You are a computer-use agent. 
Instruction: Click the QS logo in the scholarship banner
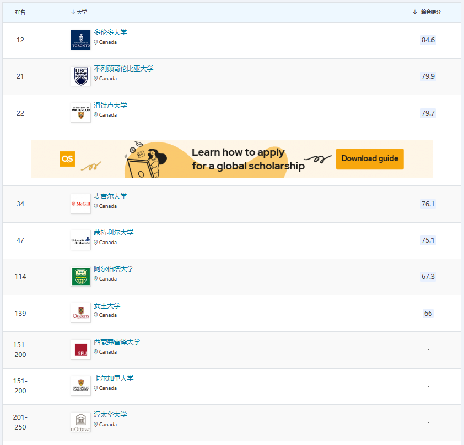click(x=67, y=159)
